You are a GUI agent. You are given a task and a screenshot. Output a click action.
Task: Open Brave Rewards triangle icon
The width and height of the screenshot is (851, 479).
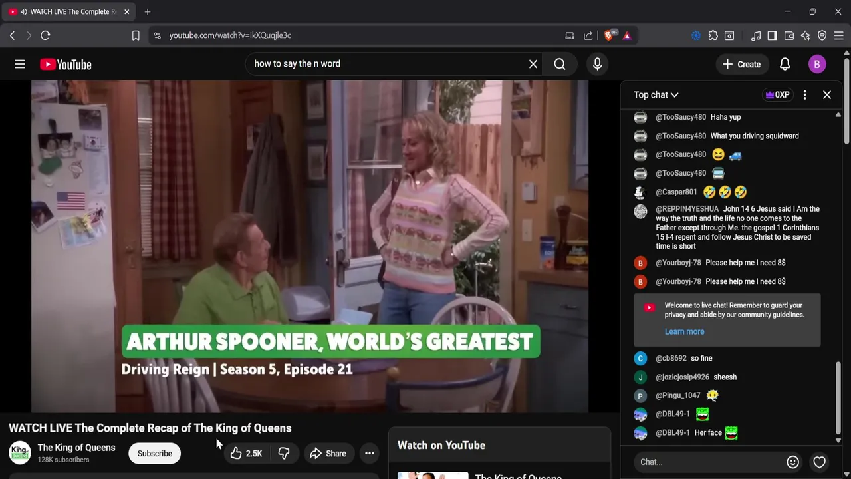(x=627, y=35)
